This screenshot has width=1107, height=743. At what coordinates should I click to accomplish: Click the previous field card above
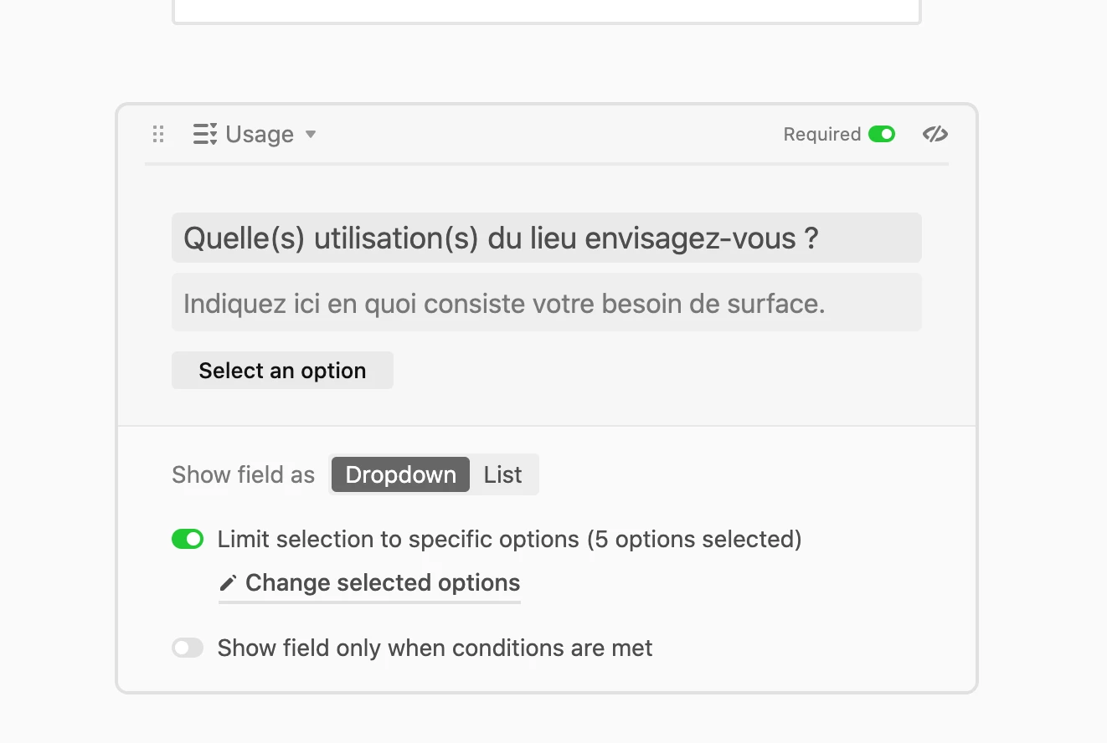coord(546,10)
